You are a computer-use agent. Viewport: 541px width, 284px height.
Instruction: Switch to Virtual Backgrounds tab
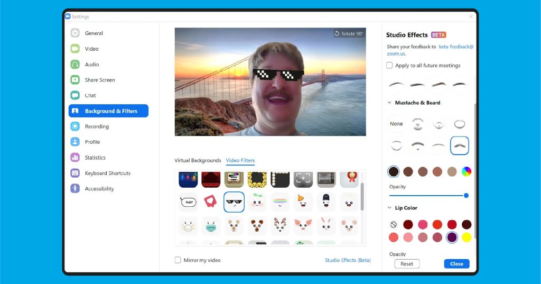(x=198, y=160)
